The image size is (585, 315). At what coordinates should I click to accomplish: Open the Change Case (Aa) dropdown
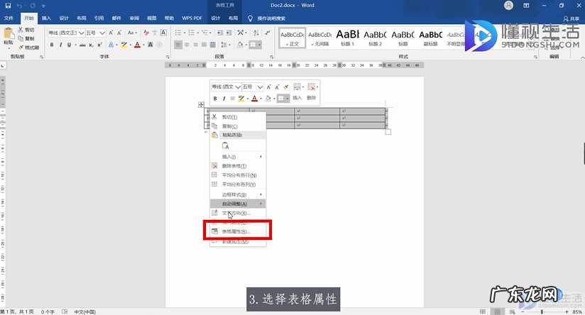coord(132,33)
